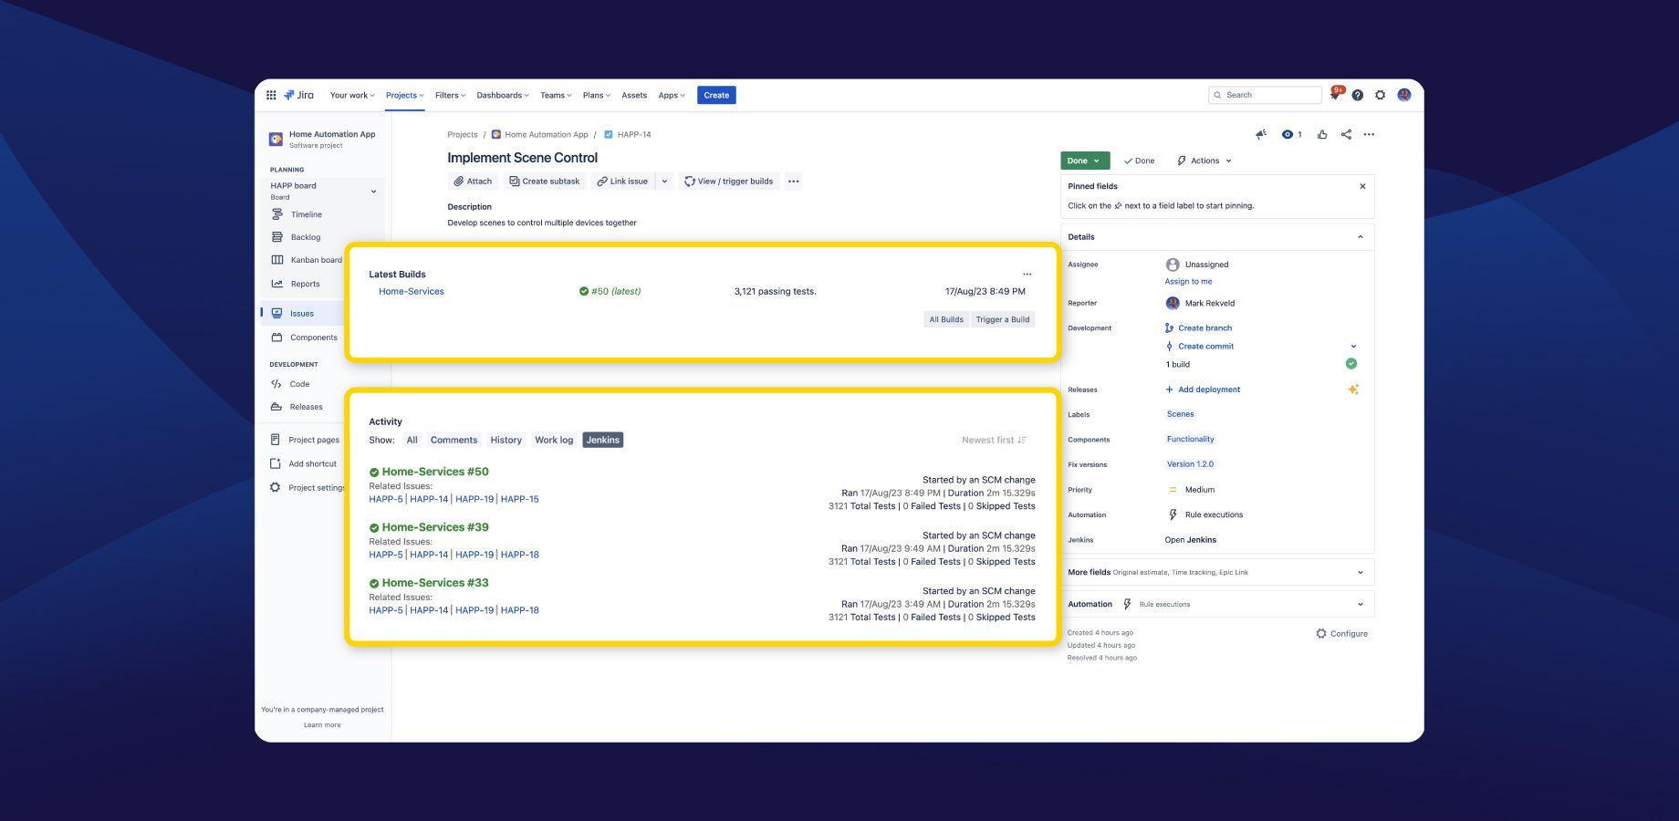Viewport: 1679px width, 821px height.
Task: Toggle Newest first sort order
Action: pyautogui.click(x=993, y=440)
